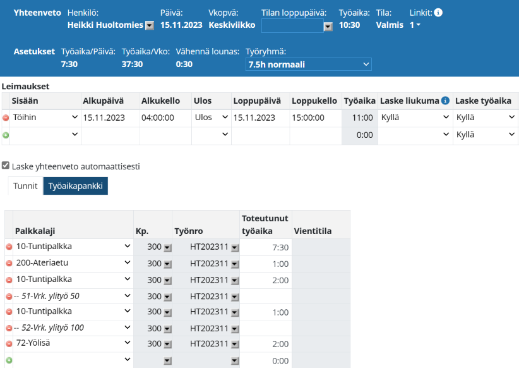Add new palkkalaji row with green plus
The image size is (519, 368).
tap(9, 360)
